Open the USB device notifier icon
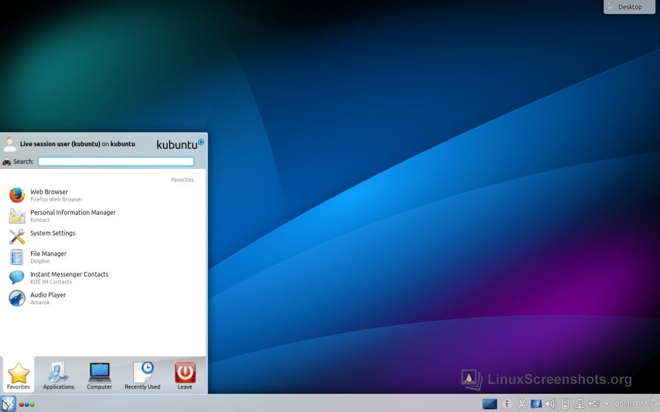 click(x=594, y=404)
